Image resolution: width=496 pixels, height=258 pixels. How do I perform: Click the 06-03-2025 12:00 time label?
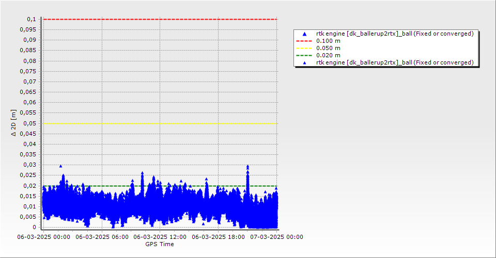[160, 237]
